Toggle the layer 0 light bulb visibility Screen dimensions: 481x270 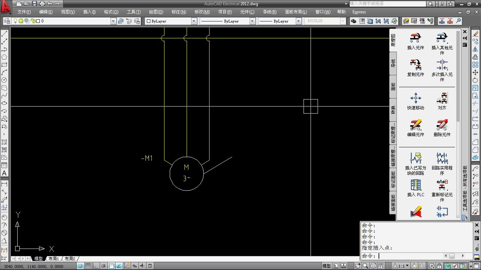point(15,21)
